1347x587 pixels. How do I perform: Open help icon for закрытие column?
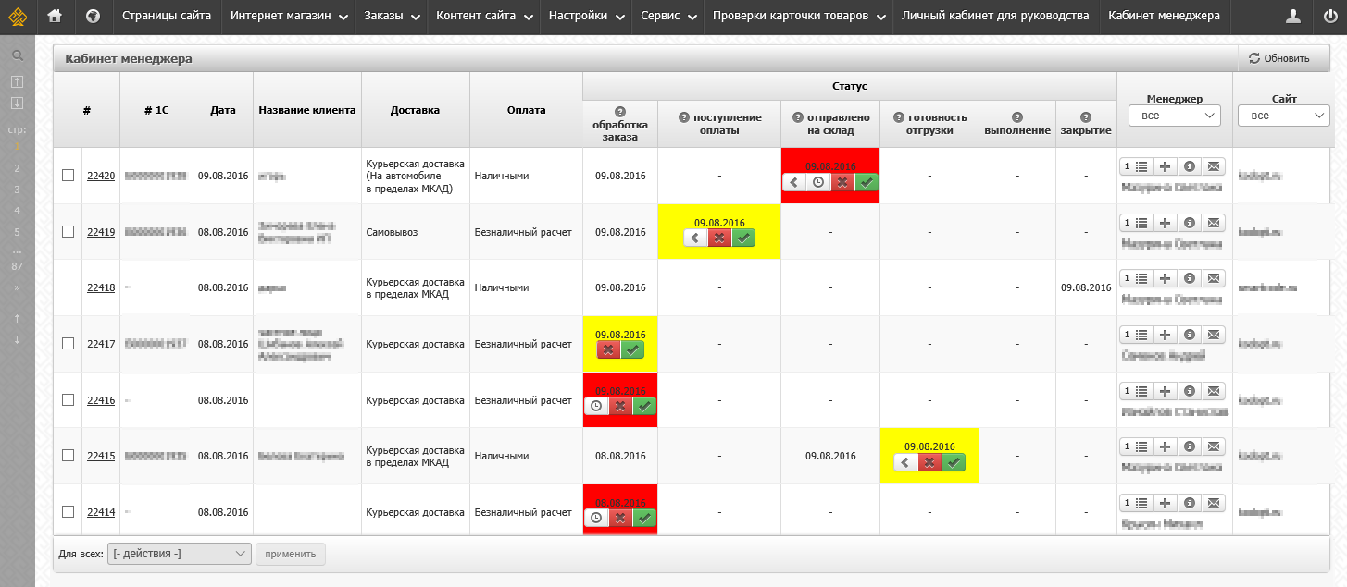[x=1086, y=117]
